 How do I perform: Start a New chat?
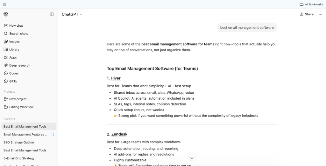[29, 25]
